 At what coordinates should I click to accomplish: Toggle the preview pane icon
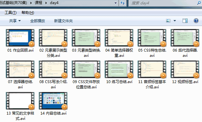coord(185,21)
